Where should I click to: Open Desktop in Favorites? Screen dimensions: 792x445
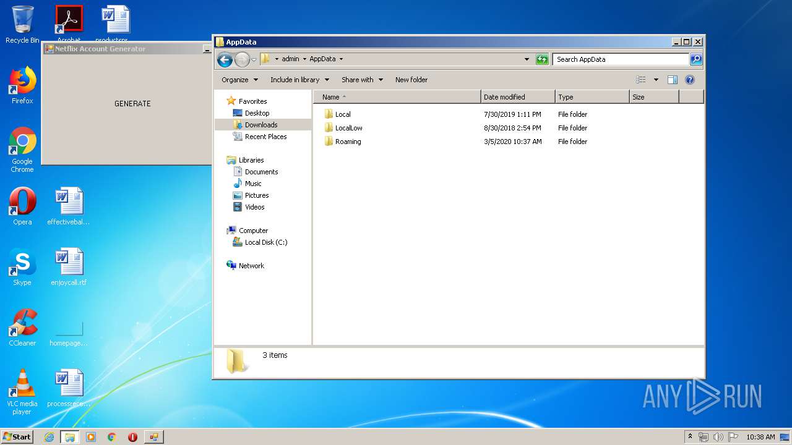pyautogui.click(x=251, y=113)
